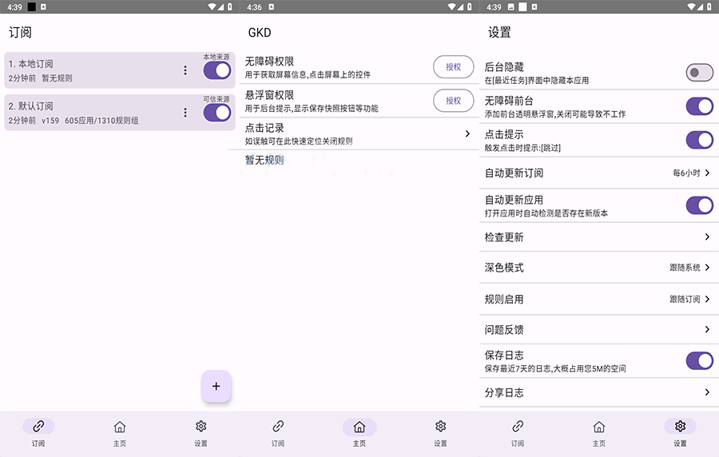The height and width of the screenshot is (457, 719).
Task: Tap the 订阅 link icon in the left screen's bottom bar
Action: click(38, 427)
